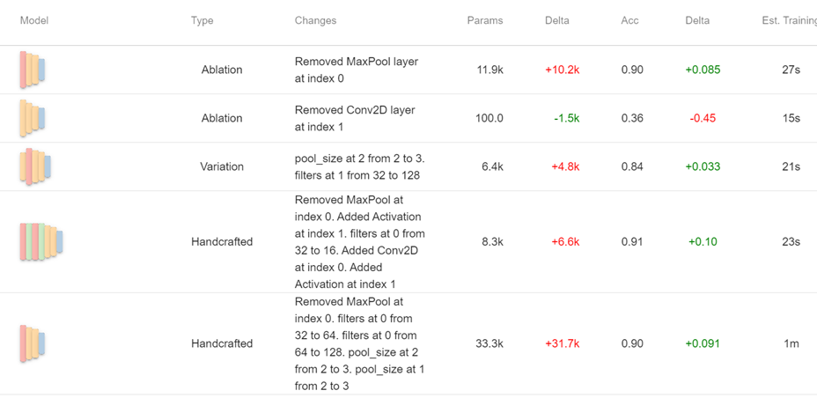Click the model diagram for MaxPool ablation row
This screenshot has width=817, height=398.
click(33, 70)
